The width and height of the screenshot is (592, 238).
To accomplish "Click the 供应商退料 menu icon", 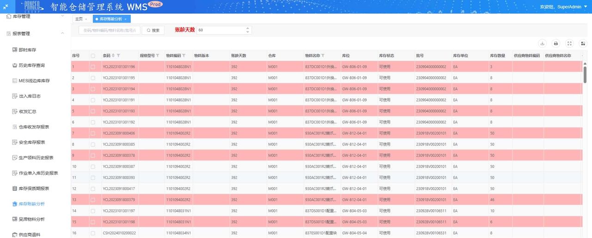I will 15,234.
